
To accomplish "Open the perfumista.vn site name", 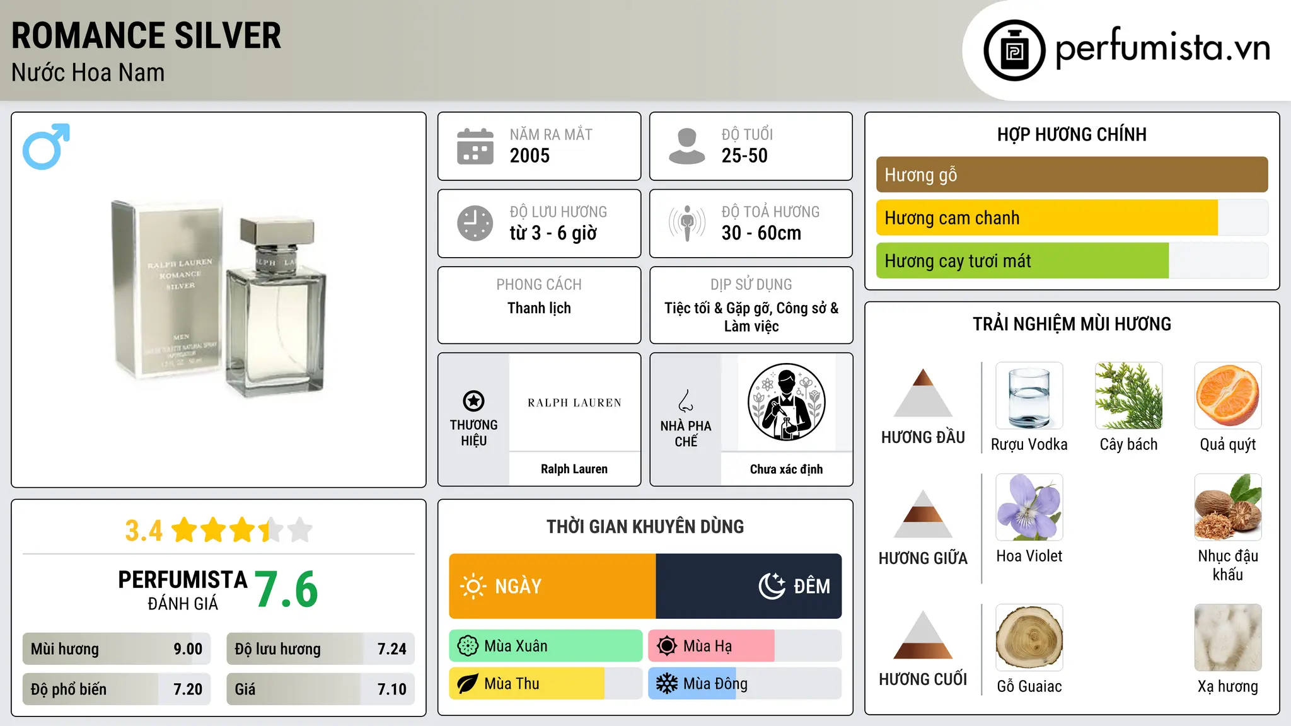I will (1162, 48).
